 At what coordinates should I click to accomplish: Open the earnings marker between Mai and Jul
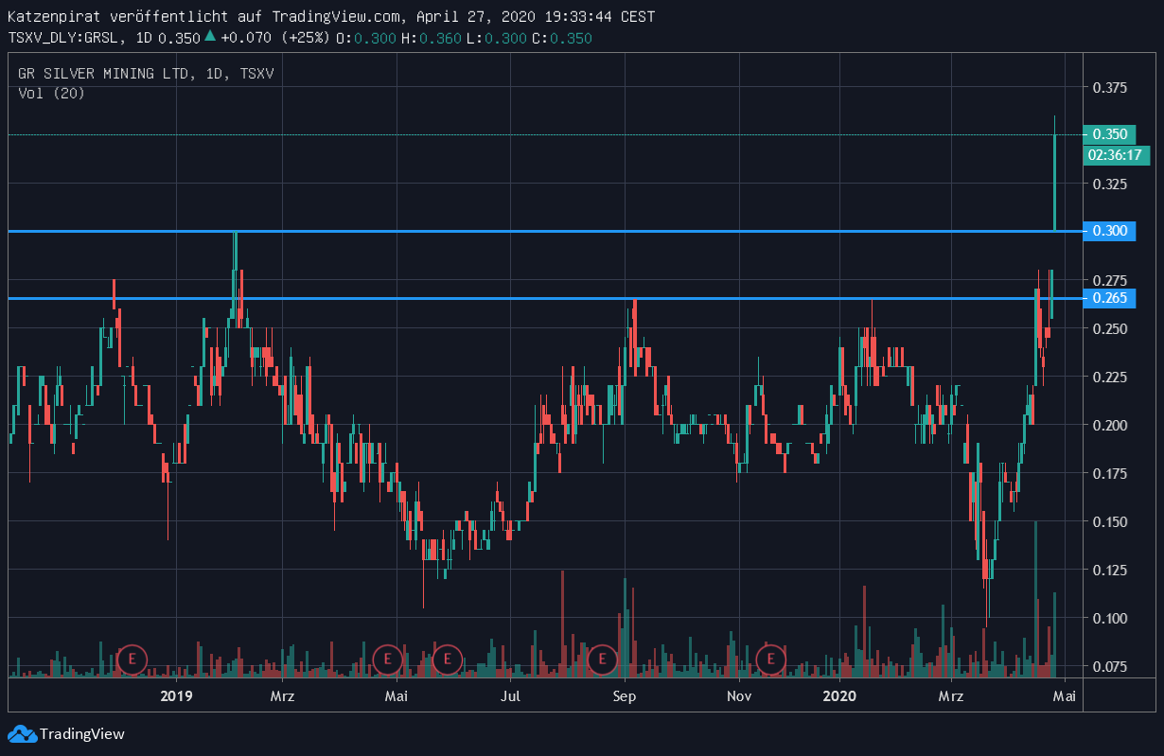pos(447,658)
